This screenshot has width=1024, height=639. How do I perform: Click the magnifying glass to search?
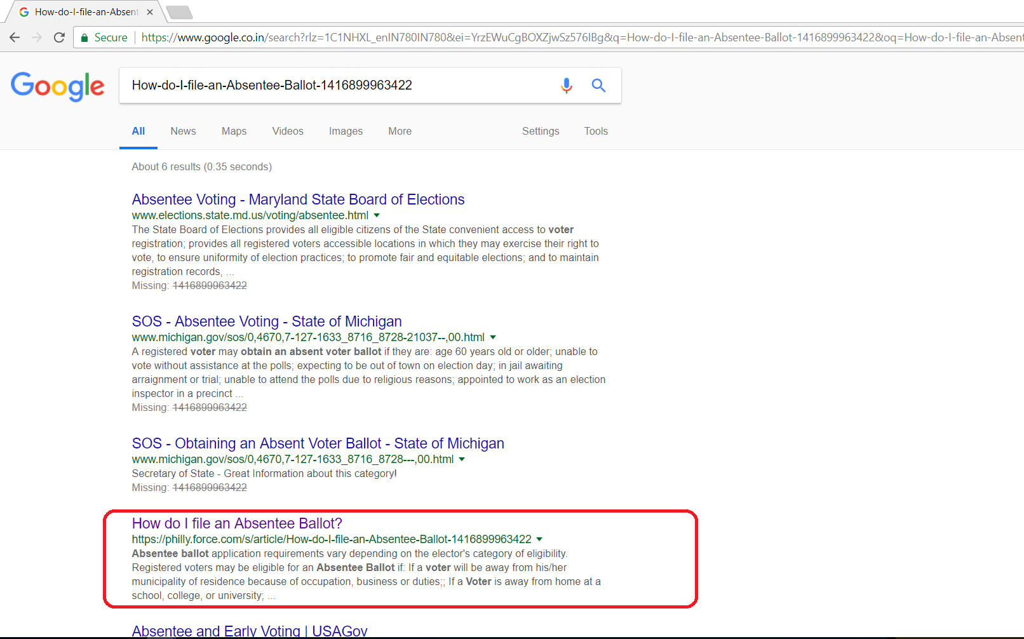tap(598, 85)
